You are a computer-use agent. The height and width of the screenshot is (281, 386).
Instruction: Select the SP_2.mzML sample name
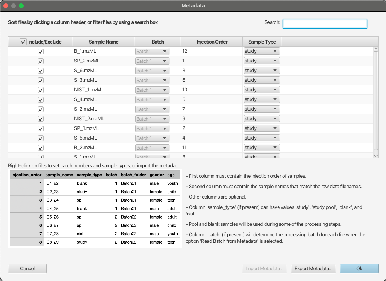[87, 61]
